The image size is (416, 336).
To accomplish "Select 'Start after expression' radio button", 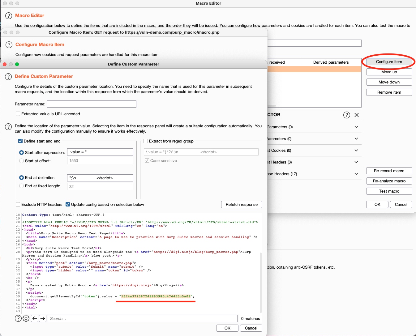I will coord(22,152).
